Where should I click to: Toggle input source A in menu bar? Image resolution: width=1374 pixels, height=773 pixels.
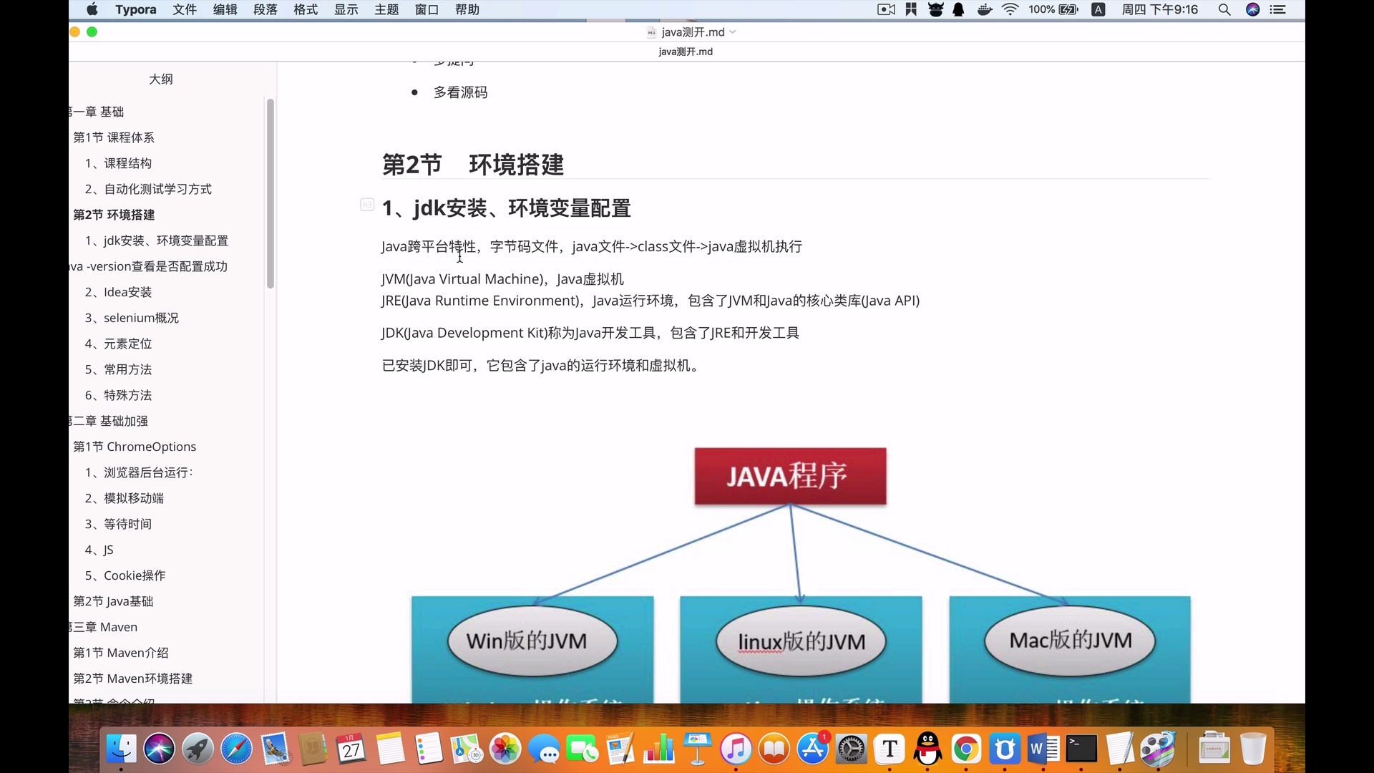point(1098,9)
